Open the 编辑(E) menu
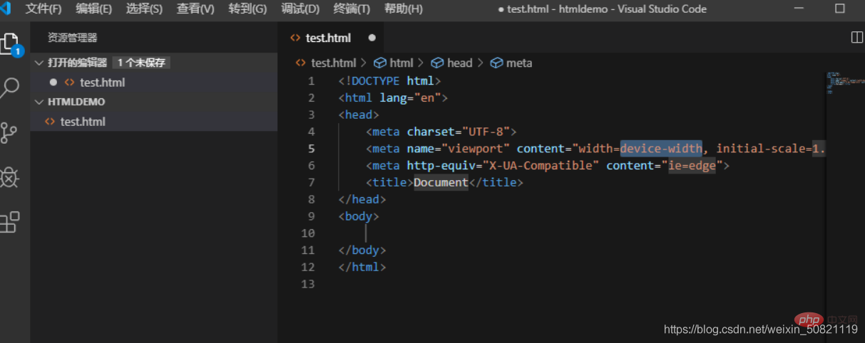This screenshot has width=865, height=343. (x=94, y=9)
